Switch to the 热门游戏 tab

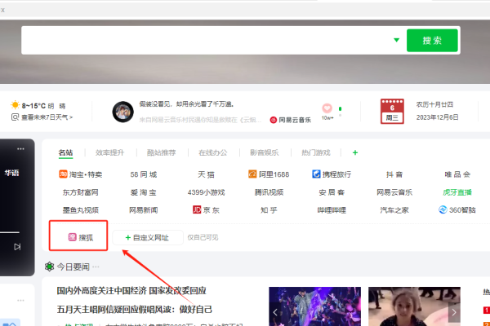(315, 152)
